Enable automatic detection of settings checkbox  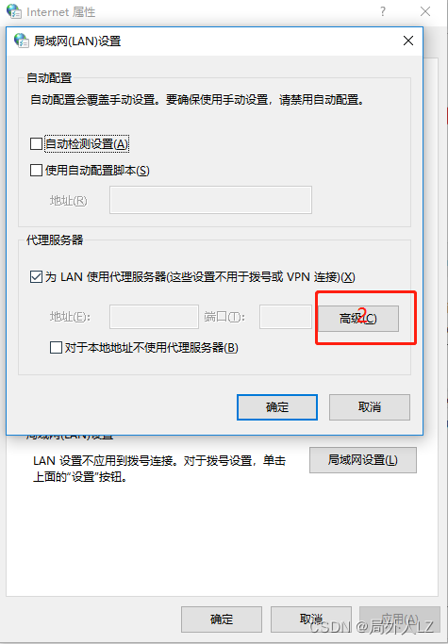[x=36, y=143]
